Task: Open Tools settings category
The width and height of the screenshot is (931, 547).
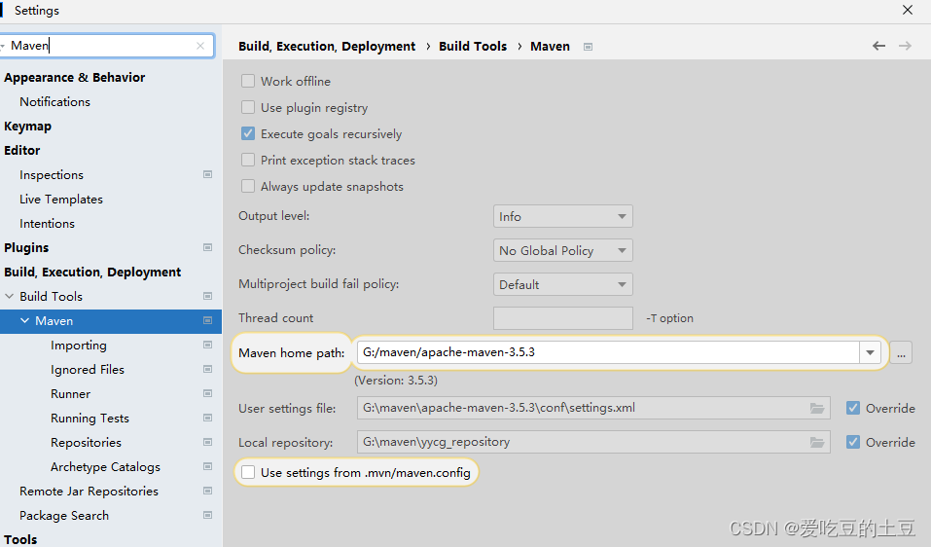Action: point(20,538)
